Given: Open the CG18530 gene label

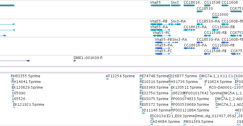Looking at the screenshot, I should click(x=205, y=9).
